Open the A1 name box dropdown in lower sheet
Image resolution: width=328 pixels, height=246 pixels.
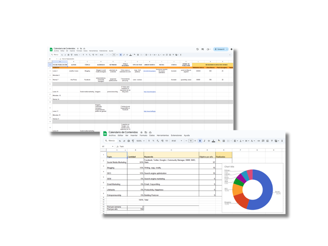pyautogui.click(x=113, y=146)
